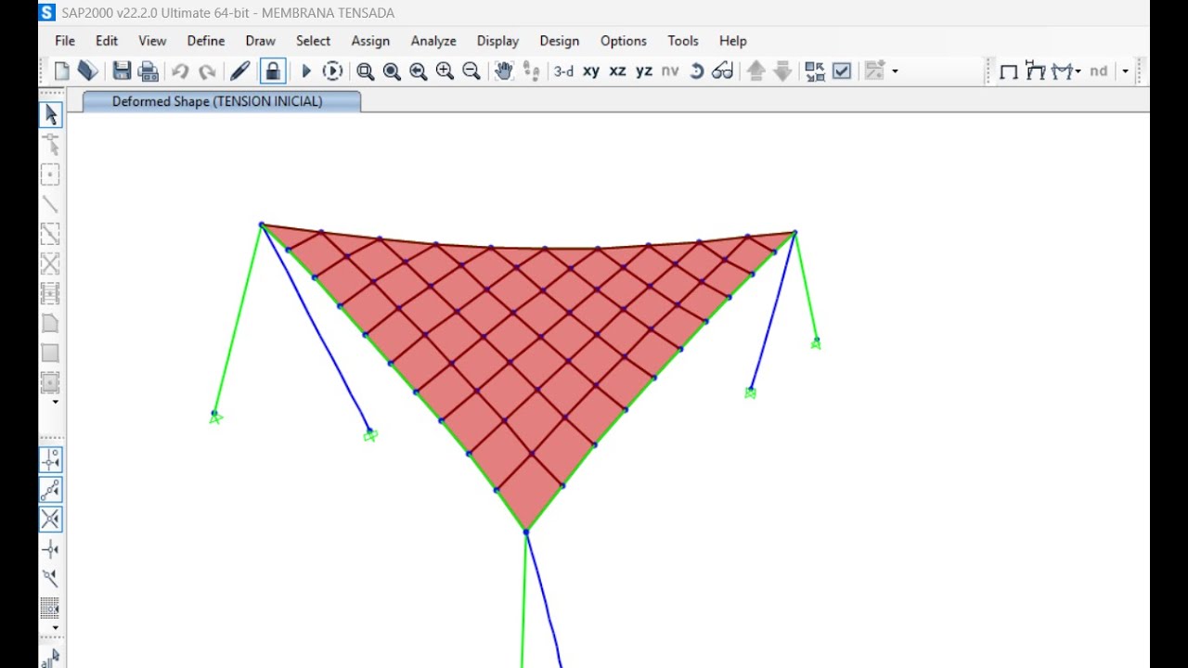Restore previous zoom icon
Image resolution: width=1188 pixels, height=668 pixels.
(x=419, y=71)
